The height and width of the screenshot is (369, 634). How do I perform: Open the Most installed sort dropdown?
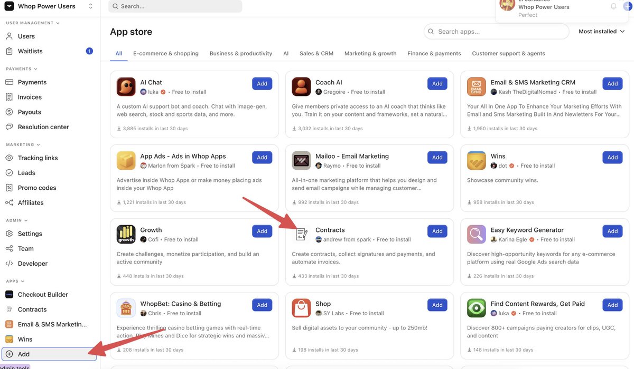pos(602,32)
